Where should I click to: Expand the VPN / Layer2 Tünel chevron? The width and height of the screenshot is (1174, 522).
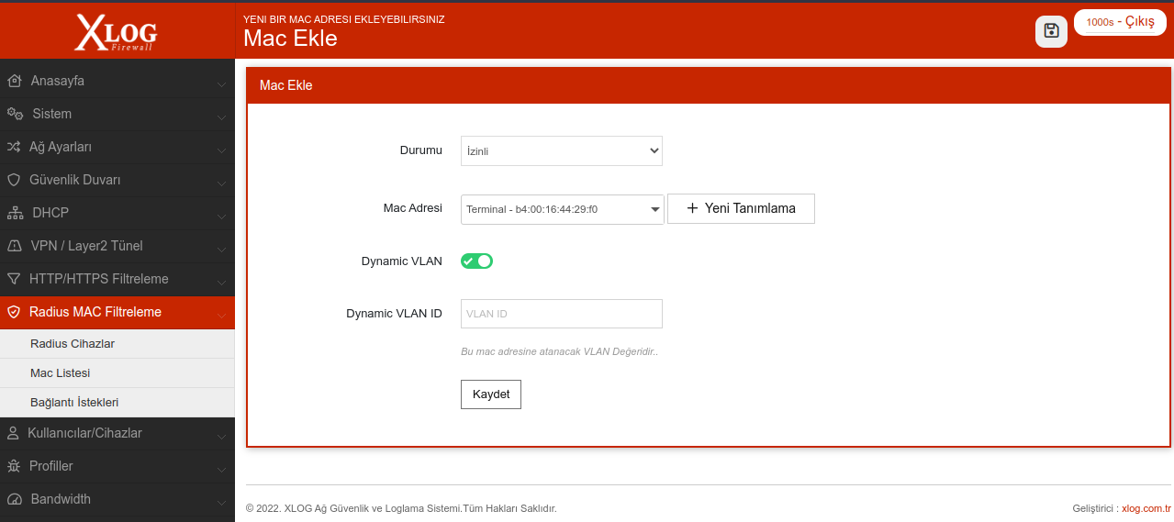tap(221, 249)
